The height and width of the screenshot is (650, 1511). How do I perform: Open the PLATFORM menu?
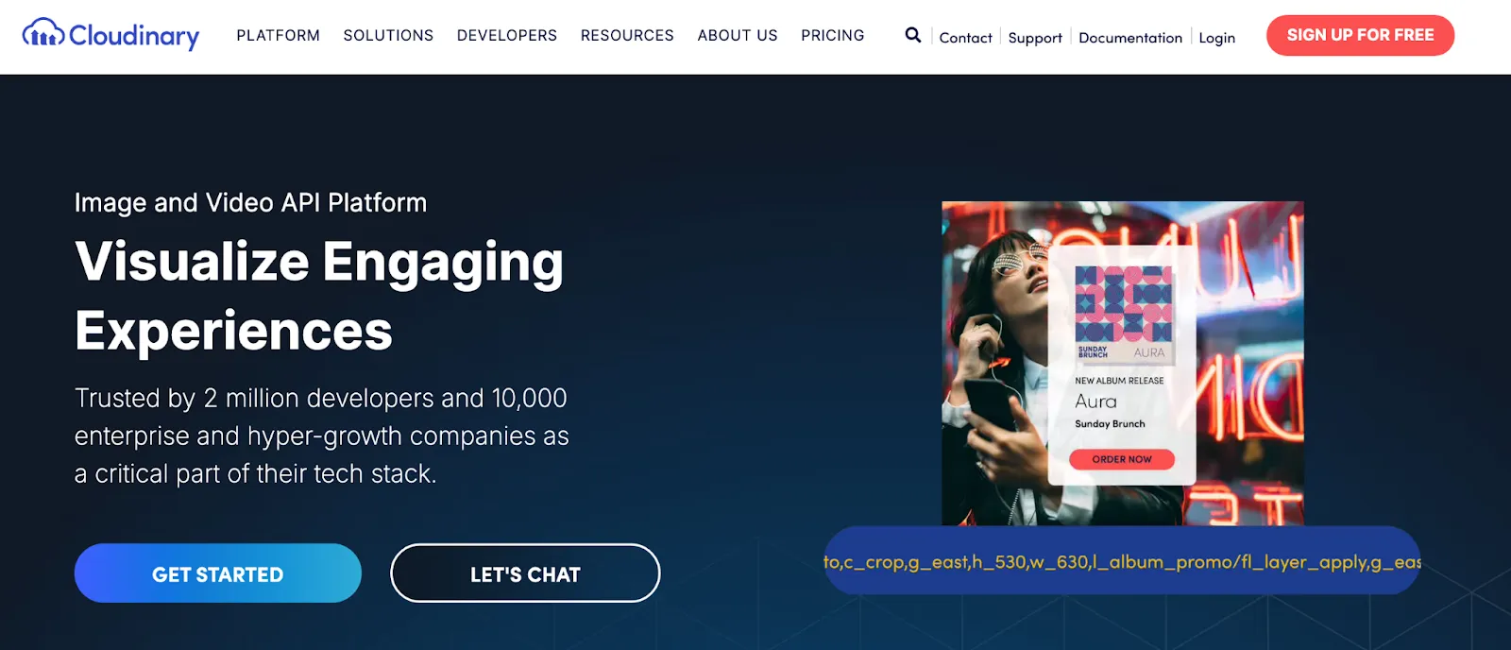278,35
